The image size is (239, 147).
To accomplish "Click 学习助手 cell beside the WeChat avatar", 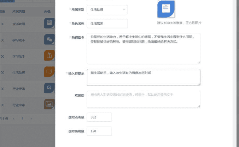I will click(19, 40).
